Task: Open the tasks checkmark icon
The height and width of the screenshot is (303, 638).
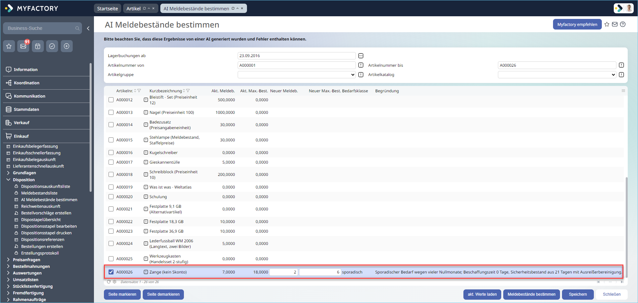Action: (x=52, y=46)
